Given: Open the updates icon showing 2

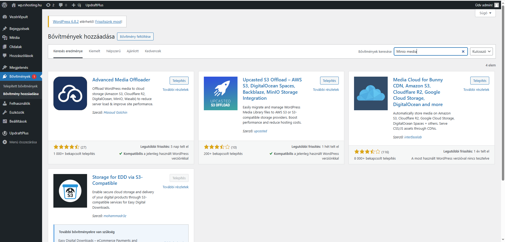Looking at the screenshot, I should [x=50, y=5].
